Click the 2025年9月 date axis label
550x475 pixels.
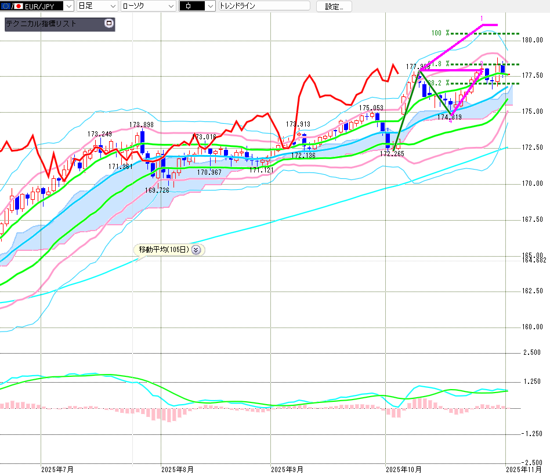[287, 469]
